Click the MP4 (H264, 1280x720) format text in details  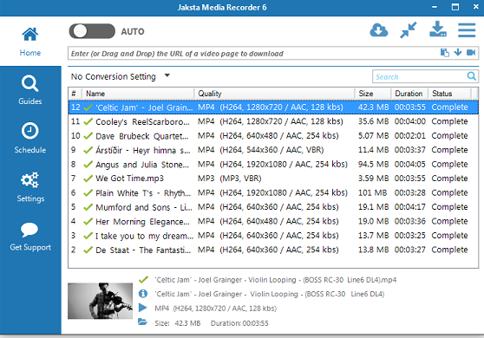(215, 308)
